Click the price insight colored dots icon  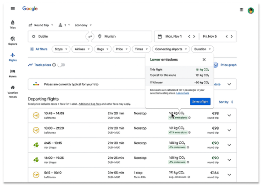click(36, 84)
